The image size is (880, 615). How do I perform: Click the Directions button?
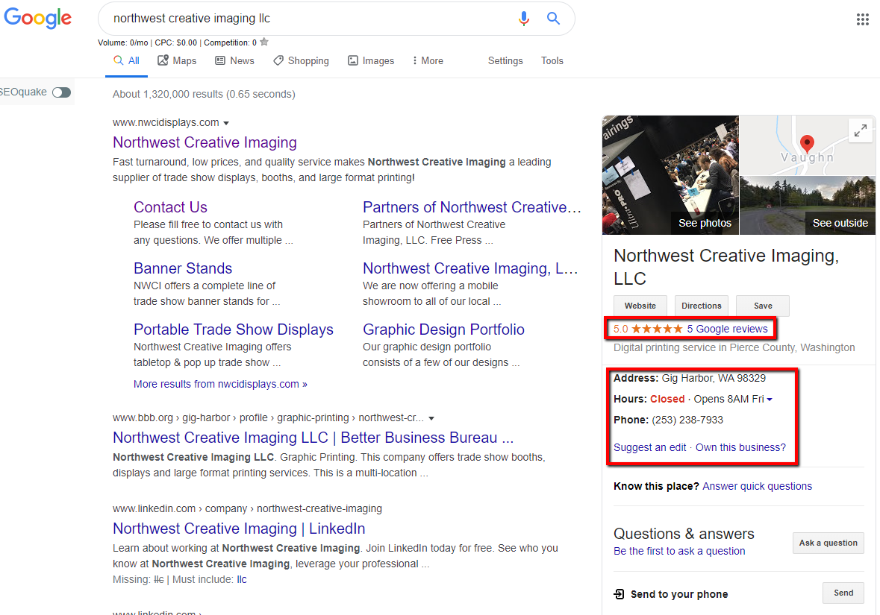[x=701, y=306]
